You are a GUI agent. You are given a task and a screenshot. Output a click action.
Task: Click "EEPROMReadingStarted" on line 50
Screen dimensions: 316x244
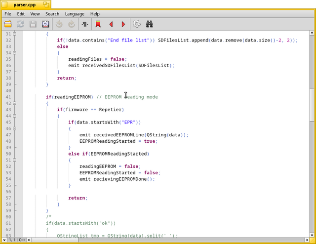point(118,154)
